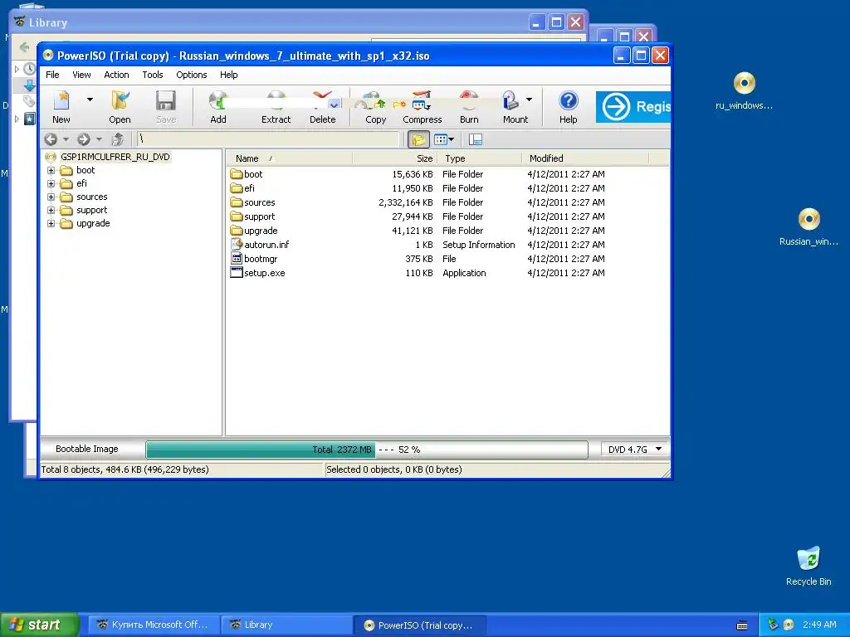Expand the sources folder in tree
The width and height of the screenshot is (850, 637).
(x=51, y=197)
